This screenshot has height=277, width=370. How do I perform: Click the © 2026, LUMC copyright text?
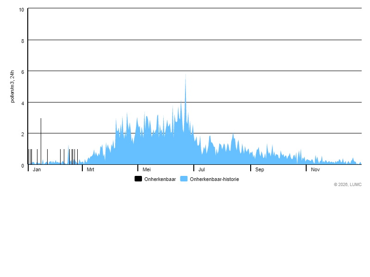tap(348, 185)
